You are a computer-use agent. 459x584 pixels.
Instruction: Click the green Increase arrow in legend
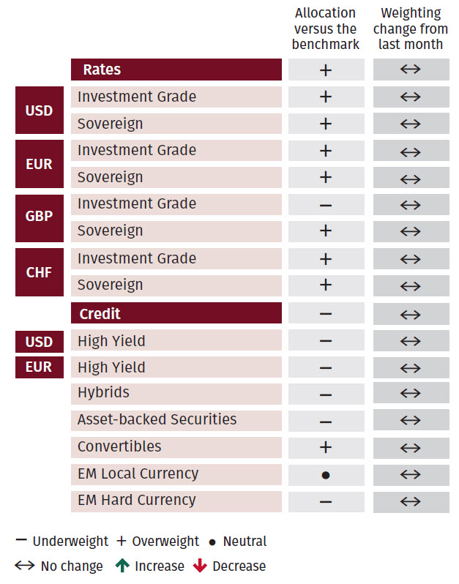tap(120, 566)
